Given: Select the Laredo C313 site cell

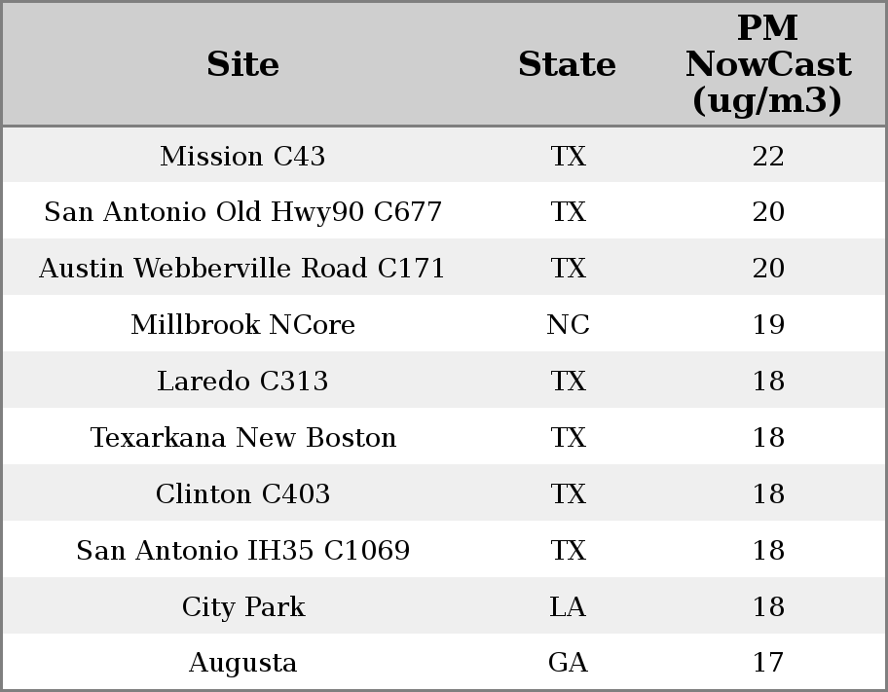Looking at the screenshot, I should 242,382.
